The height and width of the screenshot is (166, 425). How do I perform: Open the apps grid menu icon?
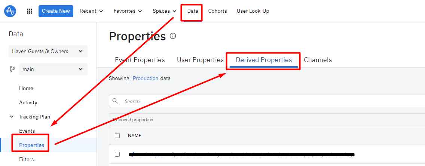(30, 11)
